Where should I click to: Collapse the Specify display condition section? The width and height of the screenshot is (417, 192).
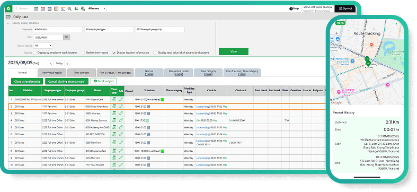(x=8, y=23)
